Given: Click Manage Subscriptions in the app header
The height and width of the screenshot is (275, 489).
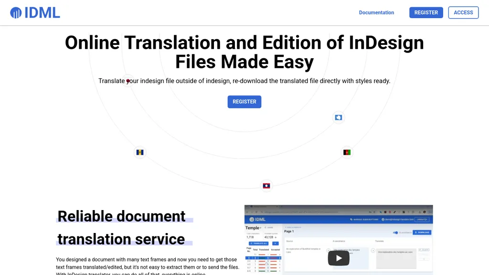Looking at the screenshot, I should [365, 220].
